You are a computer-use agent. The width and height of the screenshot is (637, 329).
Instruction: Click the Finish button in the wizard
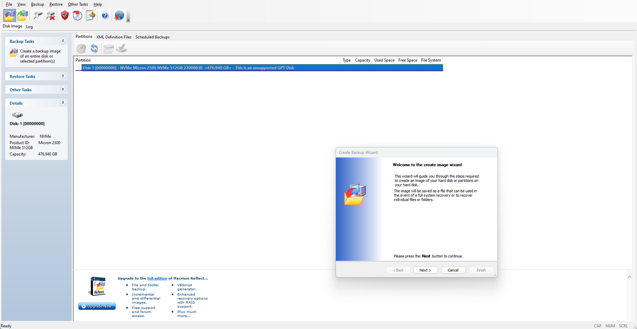481,270
